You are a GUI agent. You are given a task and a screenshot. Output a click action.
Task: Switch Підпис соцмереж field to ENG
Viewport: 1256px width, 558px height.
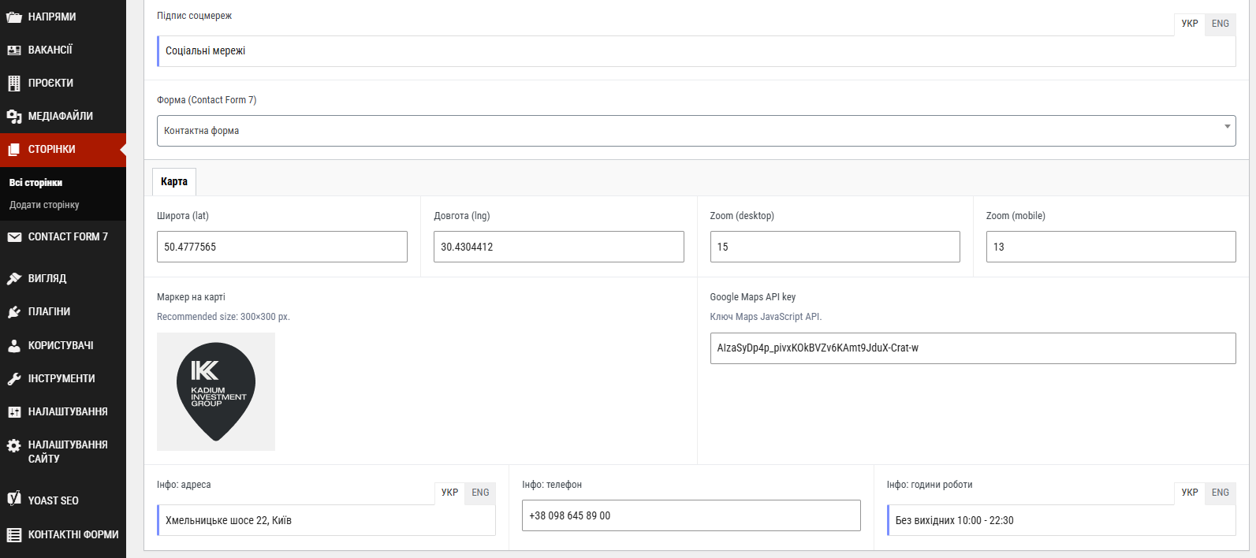click(1220, 24)
